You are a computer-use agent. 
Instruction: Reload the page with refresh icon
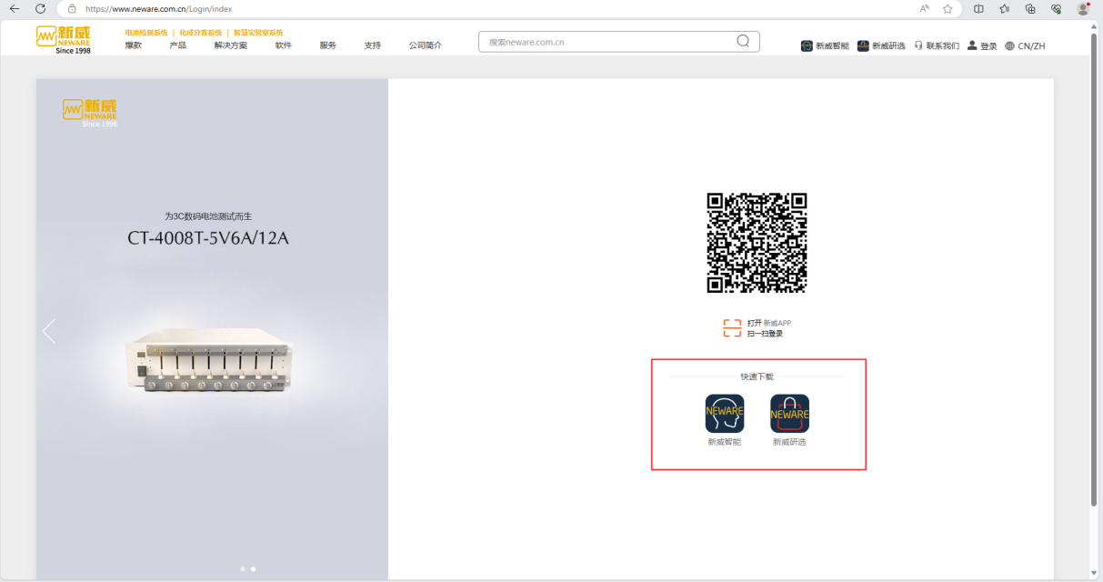40,8
